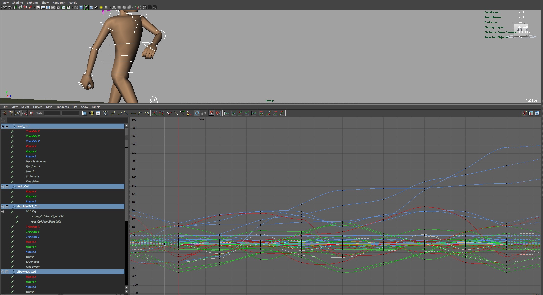Choose the viewport Textured display icon
This screenshot has height=295, width=543.
(96, 7)
